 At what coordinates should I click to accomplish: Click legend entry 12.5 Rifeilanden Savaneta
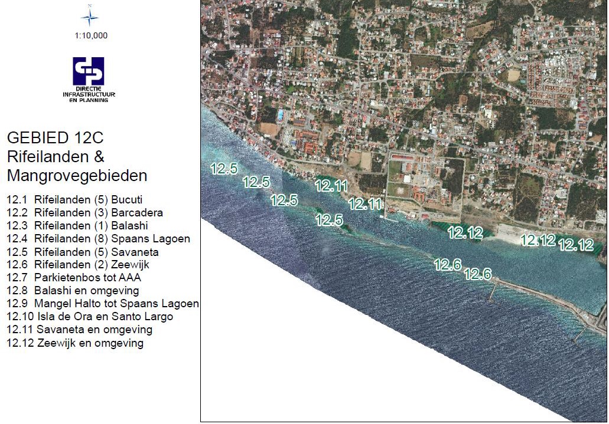pos(82,252)
